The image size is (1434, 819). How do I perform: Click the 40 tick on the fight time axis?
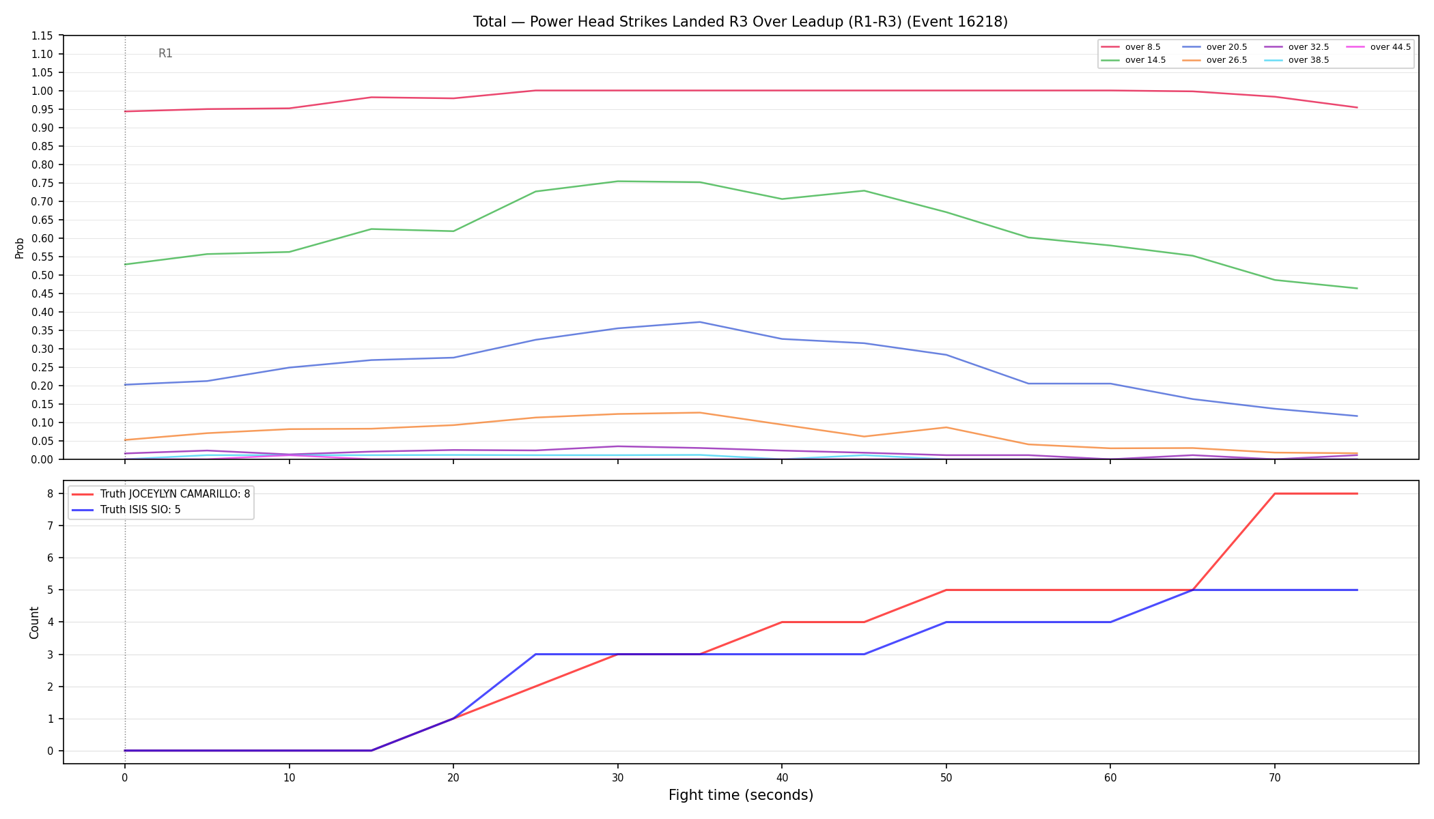click(782, 777)
